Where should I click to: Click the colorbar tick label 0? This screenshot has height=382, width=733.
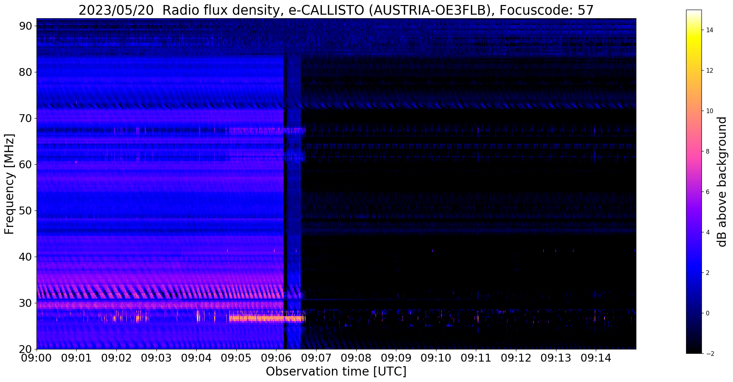[x=708, y=313]
